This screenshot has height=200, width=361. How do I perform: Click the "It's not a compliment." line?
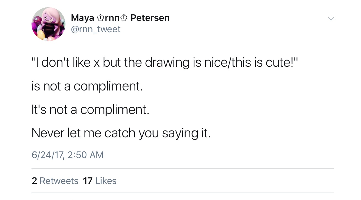(x=90, y=110)
